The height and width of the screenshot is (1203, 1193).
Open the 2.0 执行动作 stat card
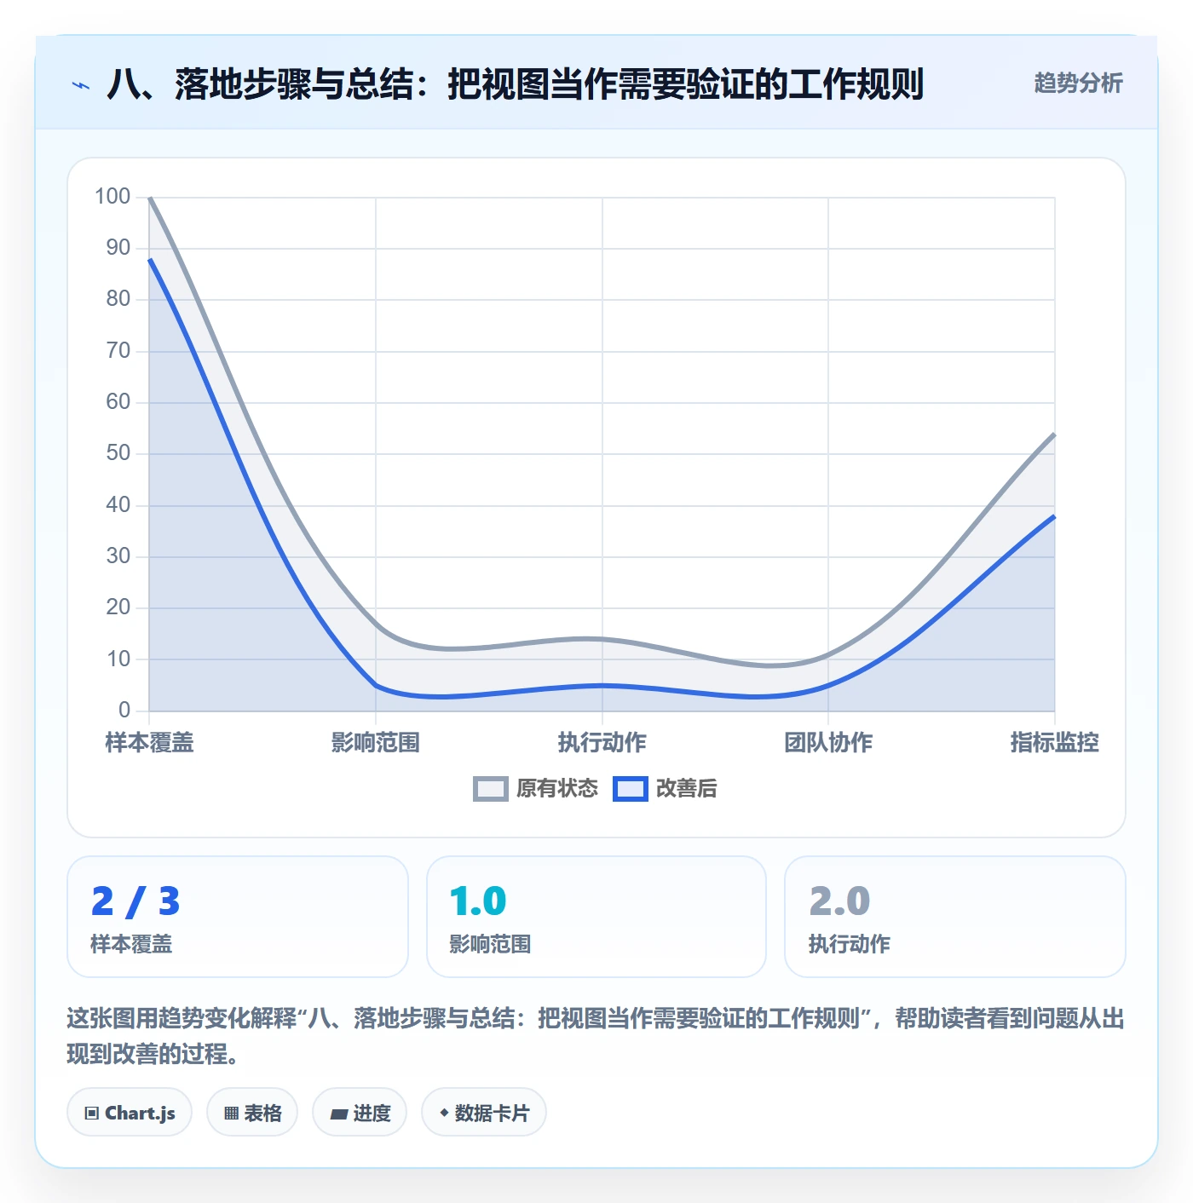955,917
